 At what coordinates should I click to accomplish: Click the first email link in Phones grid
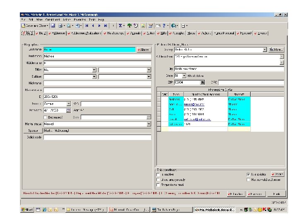point(194,104)
